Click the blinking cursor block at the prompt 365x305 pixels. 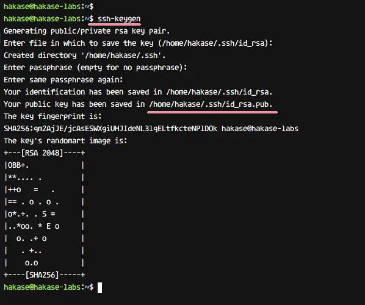[99, 287]
